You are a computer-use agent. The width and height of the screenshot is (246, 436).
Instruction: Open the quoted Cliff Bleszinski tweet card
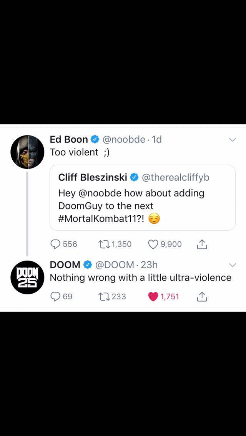click(142, 198)
